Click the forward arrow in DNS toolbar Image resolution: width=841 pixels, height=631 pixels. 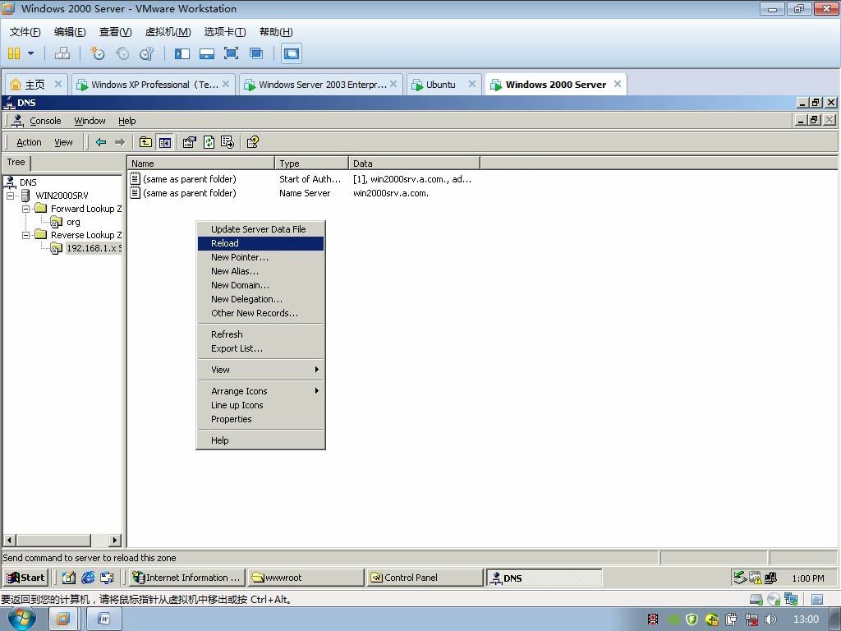120,142
